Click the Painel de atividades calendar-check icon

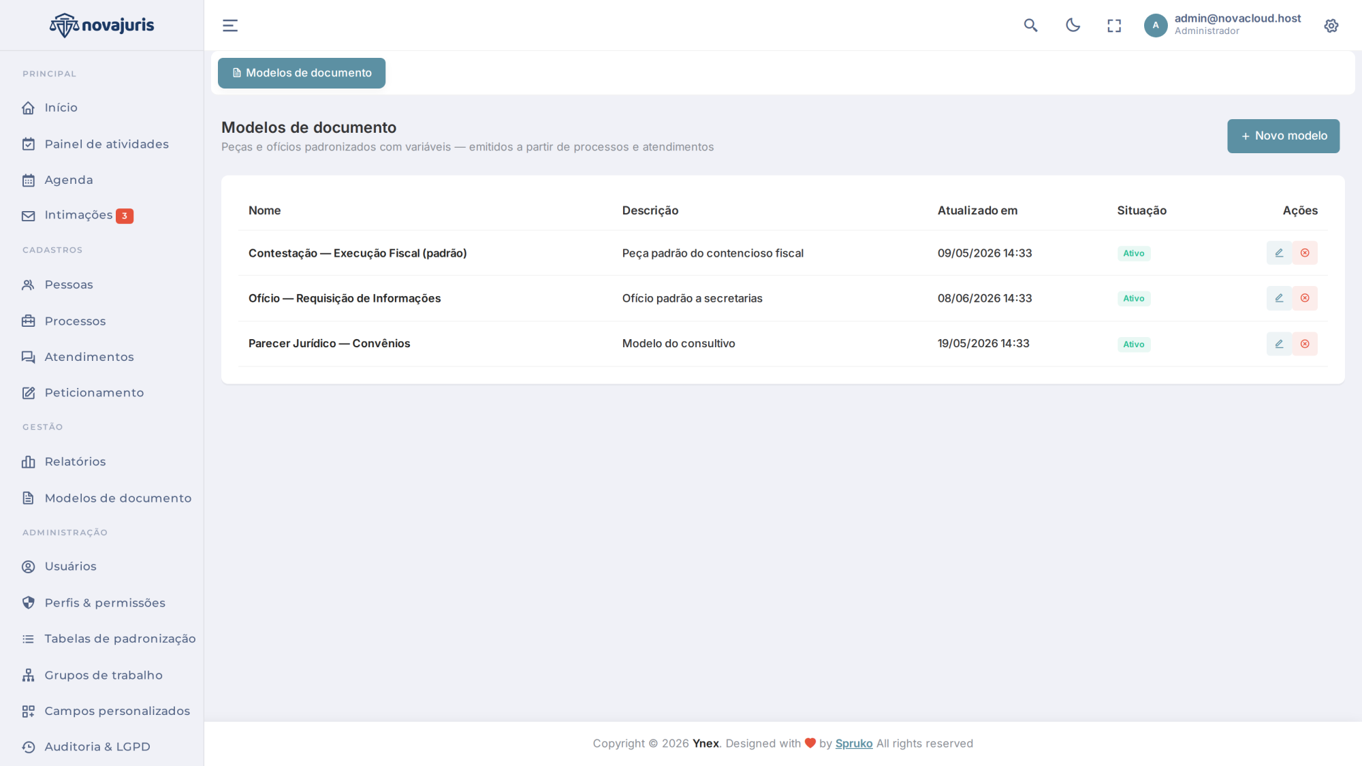coord(28,144)
